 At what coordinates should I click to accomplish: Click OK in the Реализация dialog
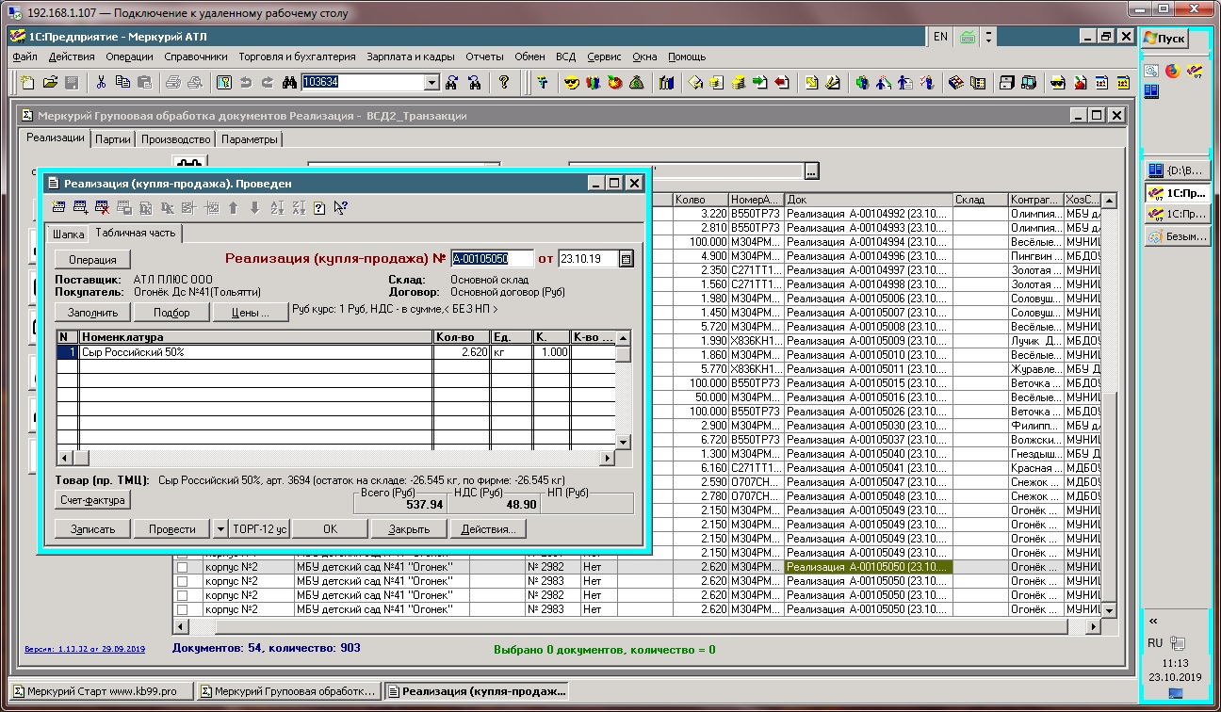(x=330, y=529)
